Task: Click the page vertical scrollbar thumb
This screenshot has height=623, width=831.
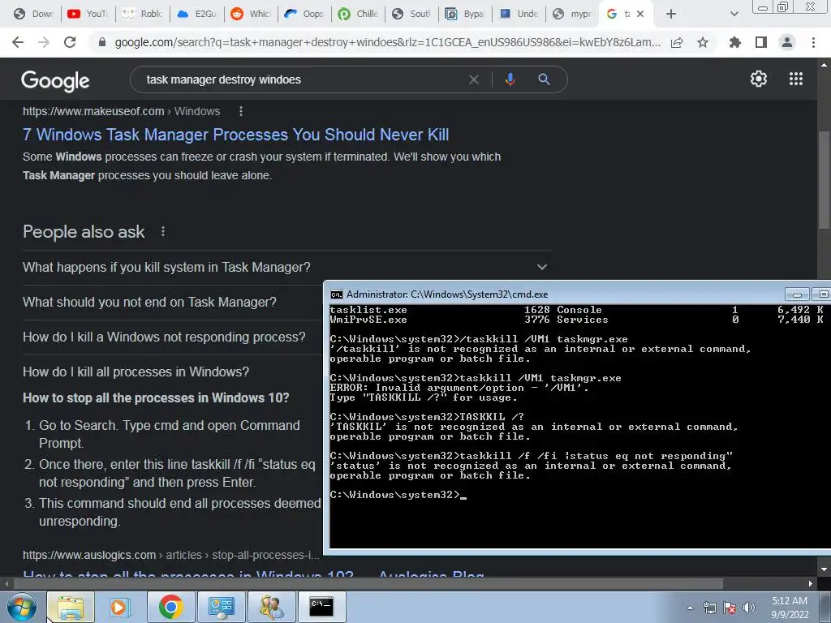Action: 823,180
